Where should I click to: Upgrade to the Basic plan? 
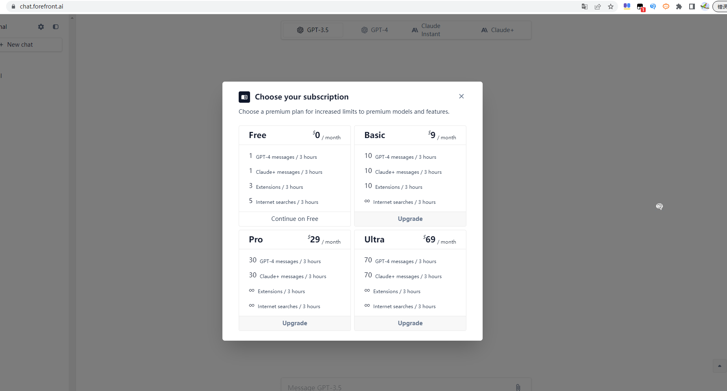coord(410,219)
